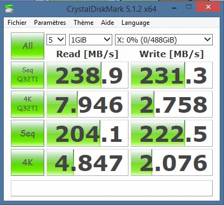Open the Fichier menu
This screenshot has height=205, width=224.
(17, 23)
